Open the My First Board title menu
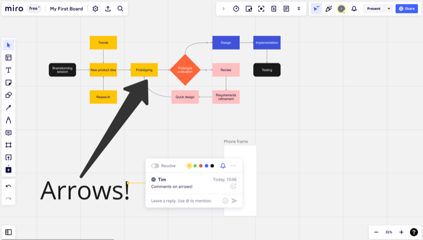 click(66, 9)
